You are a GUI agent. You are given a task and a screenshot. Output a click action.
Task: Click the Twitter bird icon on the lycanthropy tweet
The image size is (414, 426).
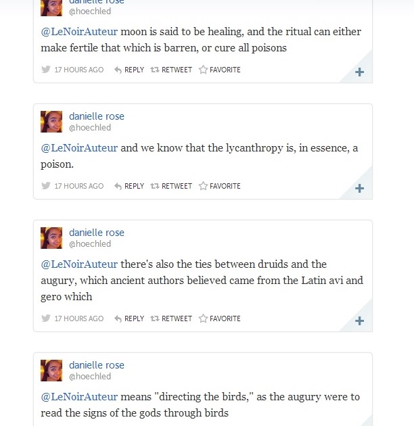pyautogui.click(x=46, y=186)
